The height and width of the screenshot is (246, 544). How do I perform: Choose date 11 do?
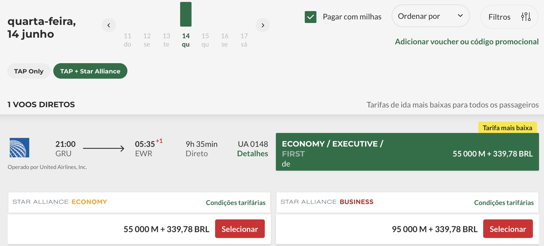127,40
